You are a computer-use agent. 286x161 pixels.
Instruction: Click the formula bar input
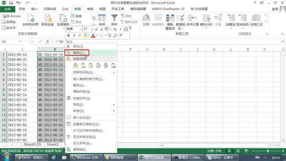167,42
